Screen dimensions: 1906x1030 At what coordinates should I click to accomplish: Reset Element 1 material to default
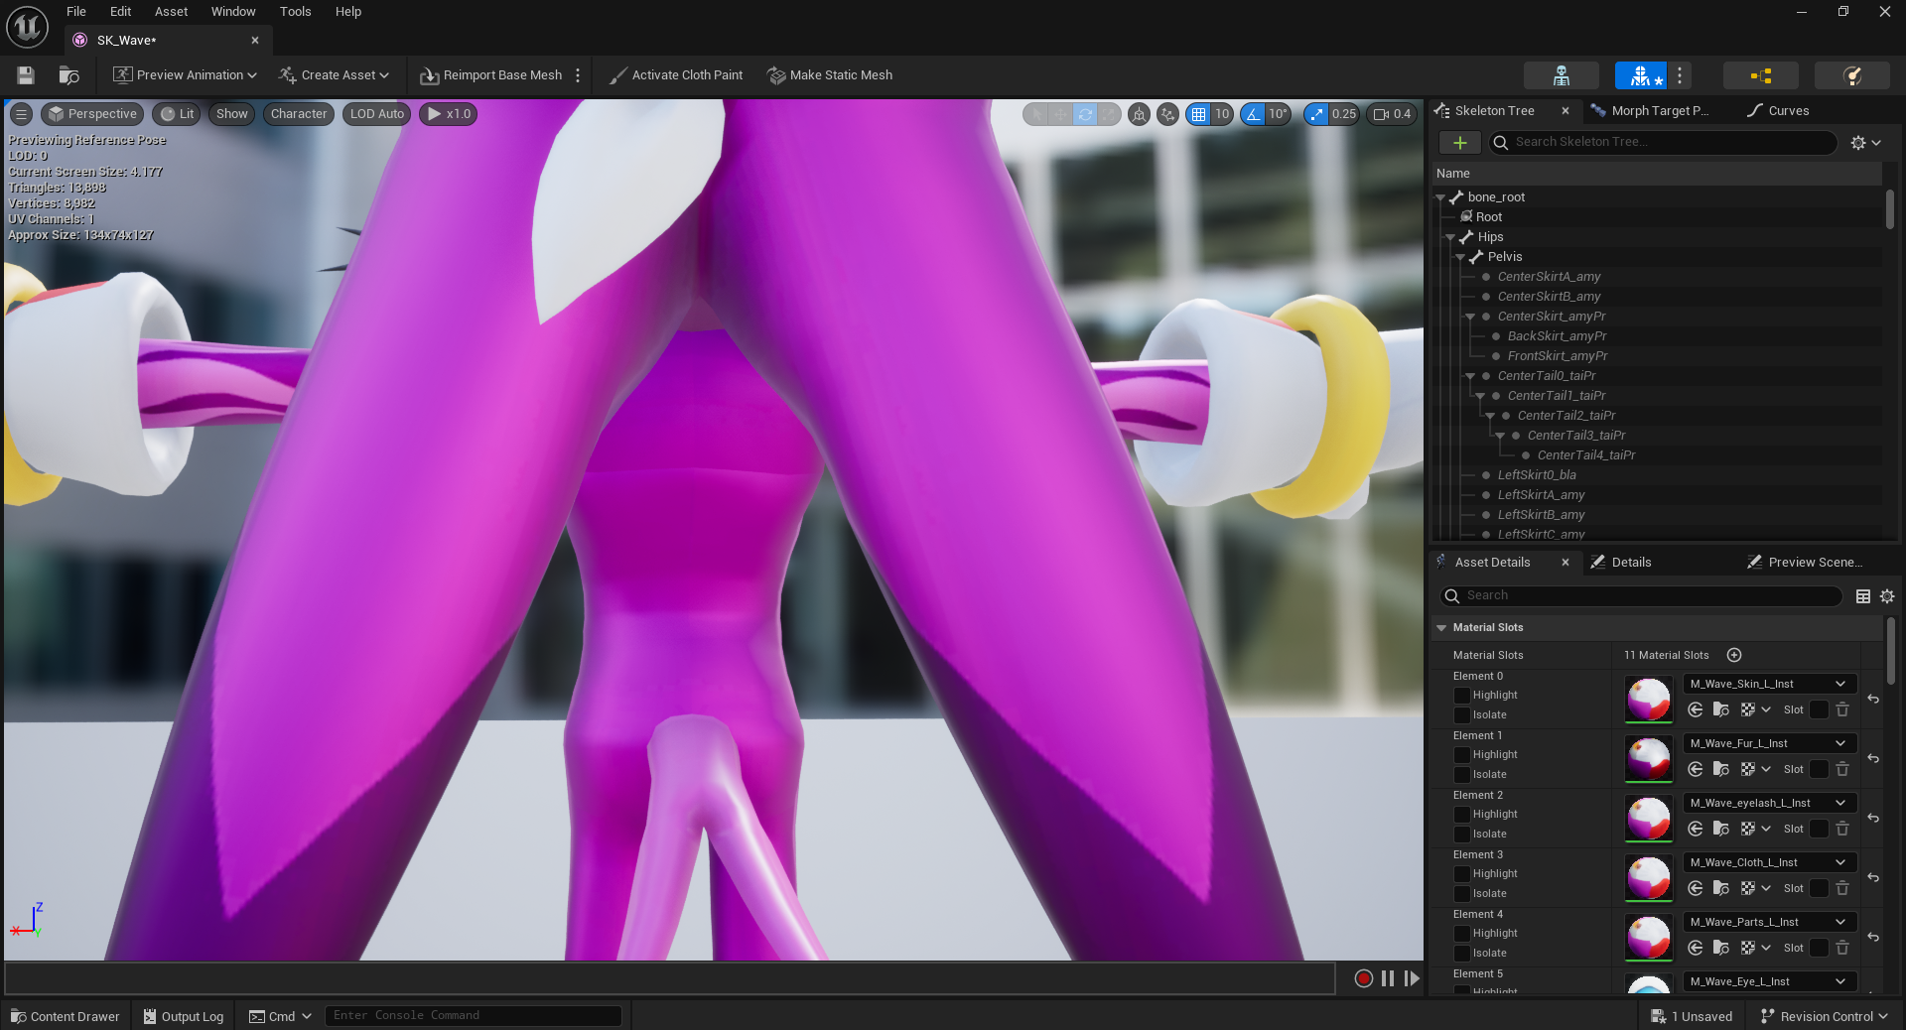(x=1873, y=758)
